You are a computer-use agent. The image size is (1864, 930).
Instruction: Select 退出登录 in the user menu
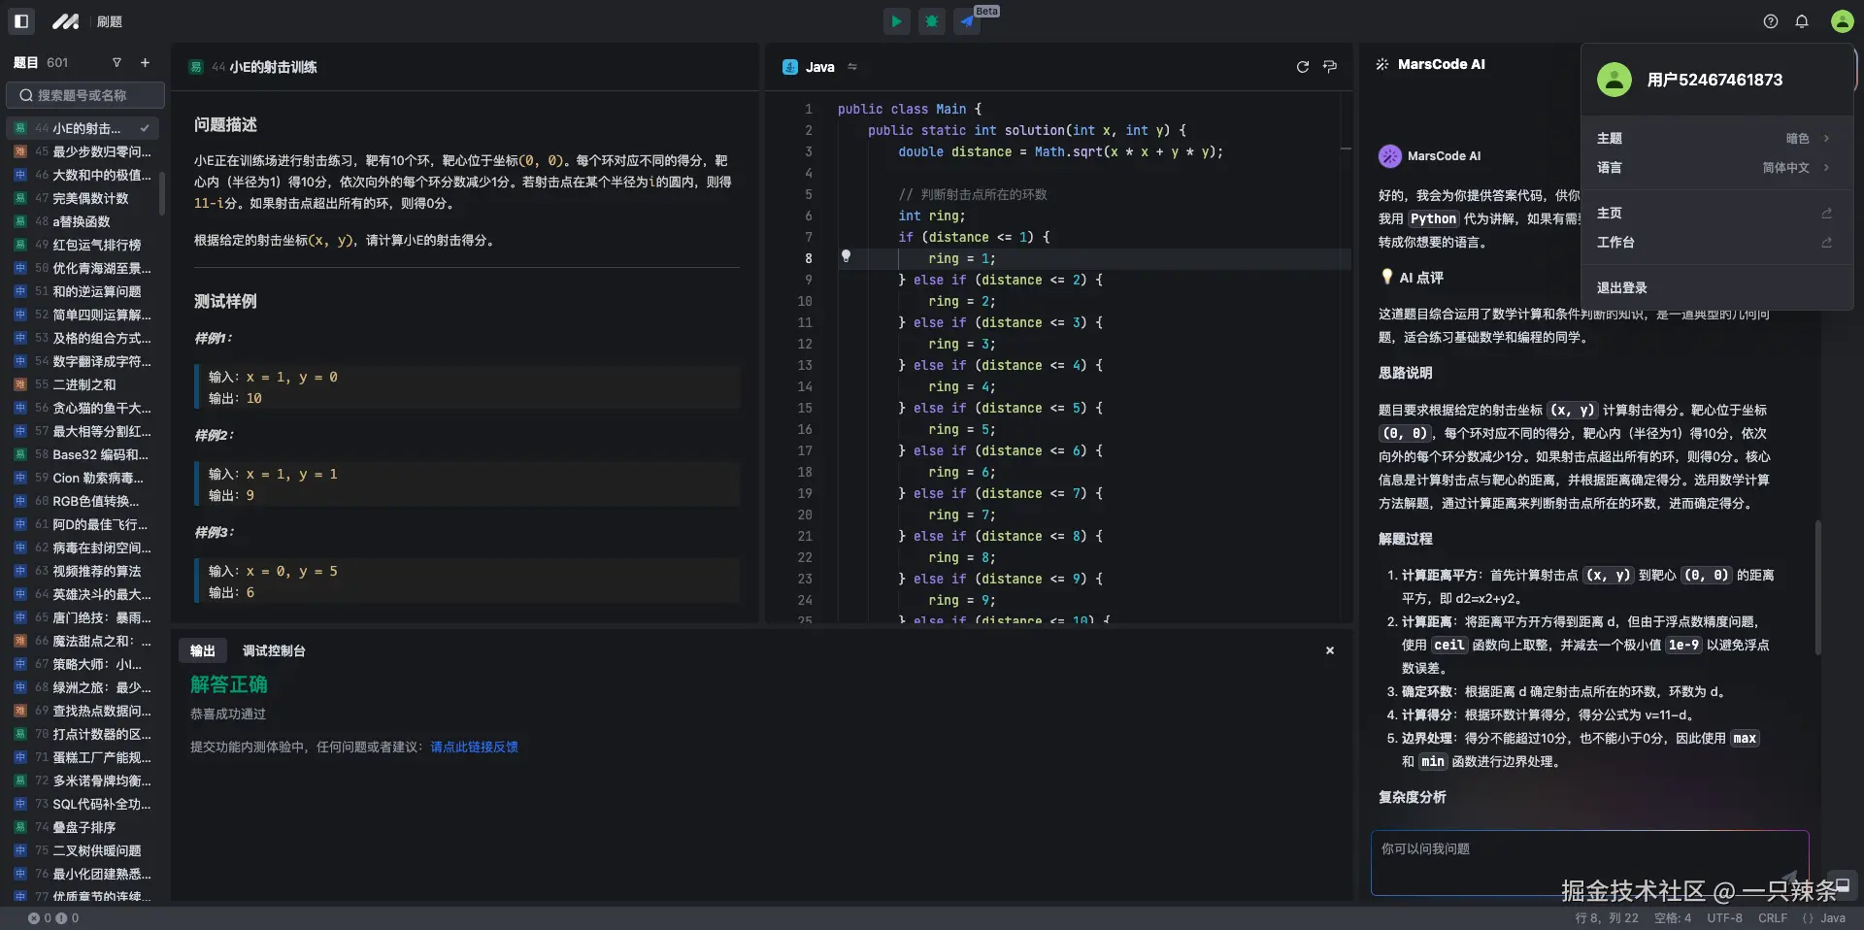tap(1621, 288)
